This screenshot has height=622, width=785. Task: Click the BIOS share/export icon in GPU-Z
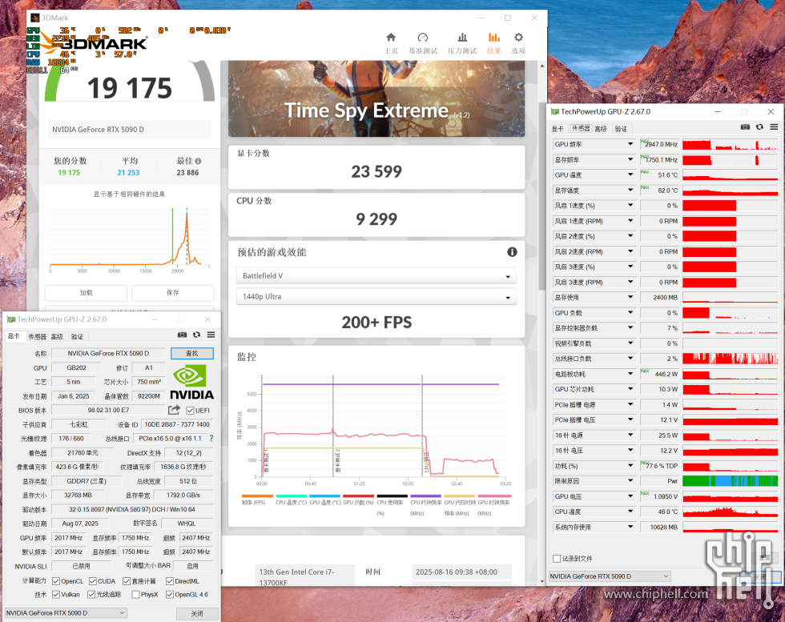click(174, 410)
